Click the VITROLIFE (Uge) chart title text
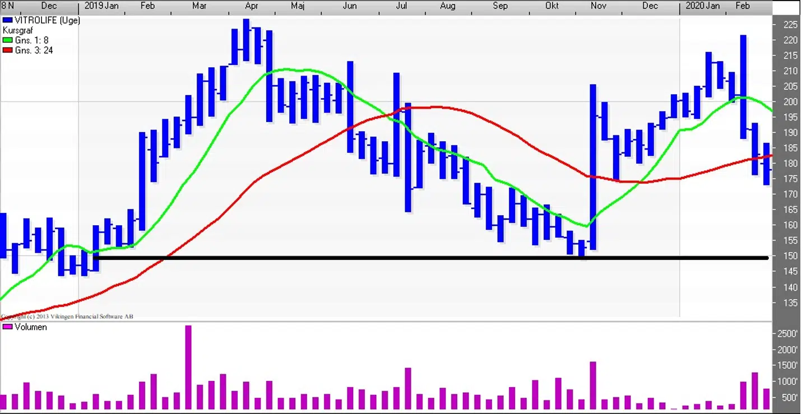This screenshot has width=807, height=414. 46,20
